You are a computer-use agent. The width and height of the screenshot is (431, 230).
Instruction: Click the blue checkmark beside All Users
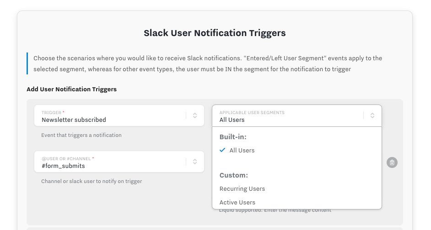click(222, 150)
